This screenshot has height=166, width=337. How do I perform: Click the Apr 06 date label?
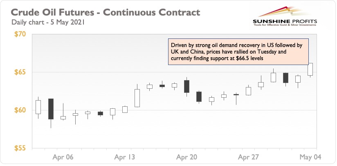coord(63,157)
